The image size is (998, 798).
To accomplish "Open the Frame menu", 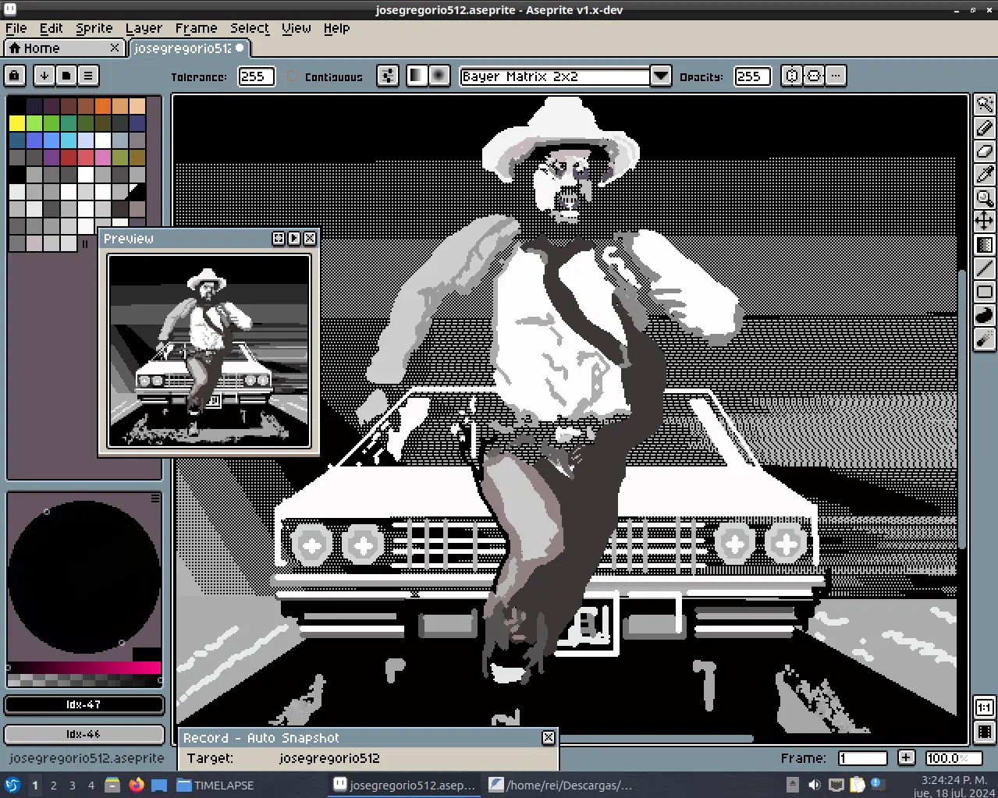I will click(196, 28).
